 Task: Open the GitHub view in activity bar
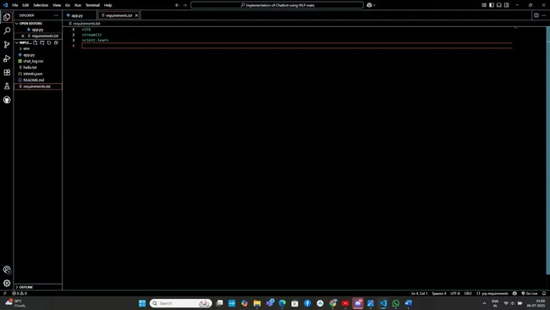(x=7, y=100)
